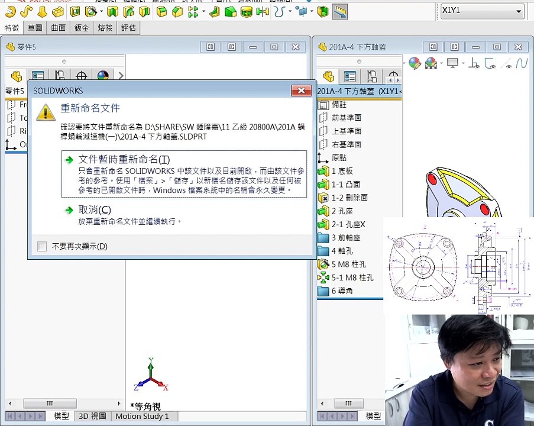Expand Hole Wizard dropdown arrow

click(x=101, y=12)
